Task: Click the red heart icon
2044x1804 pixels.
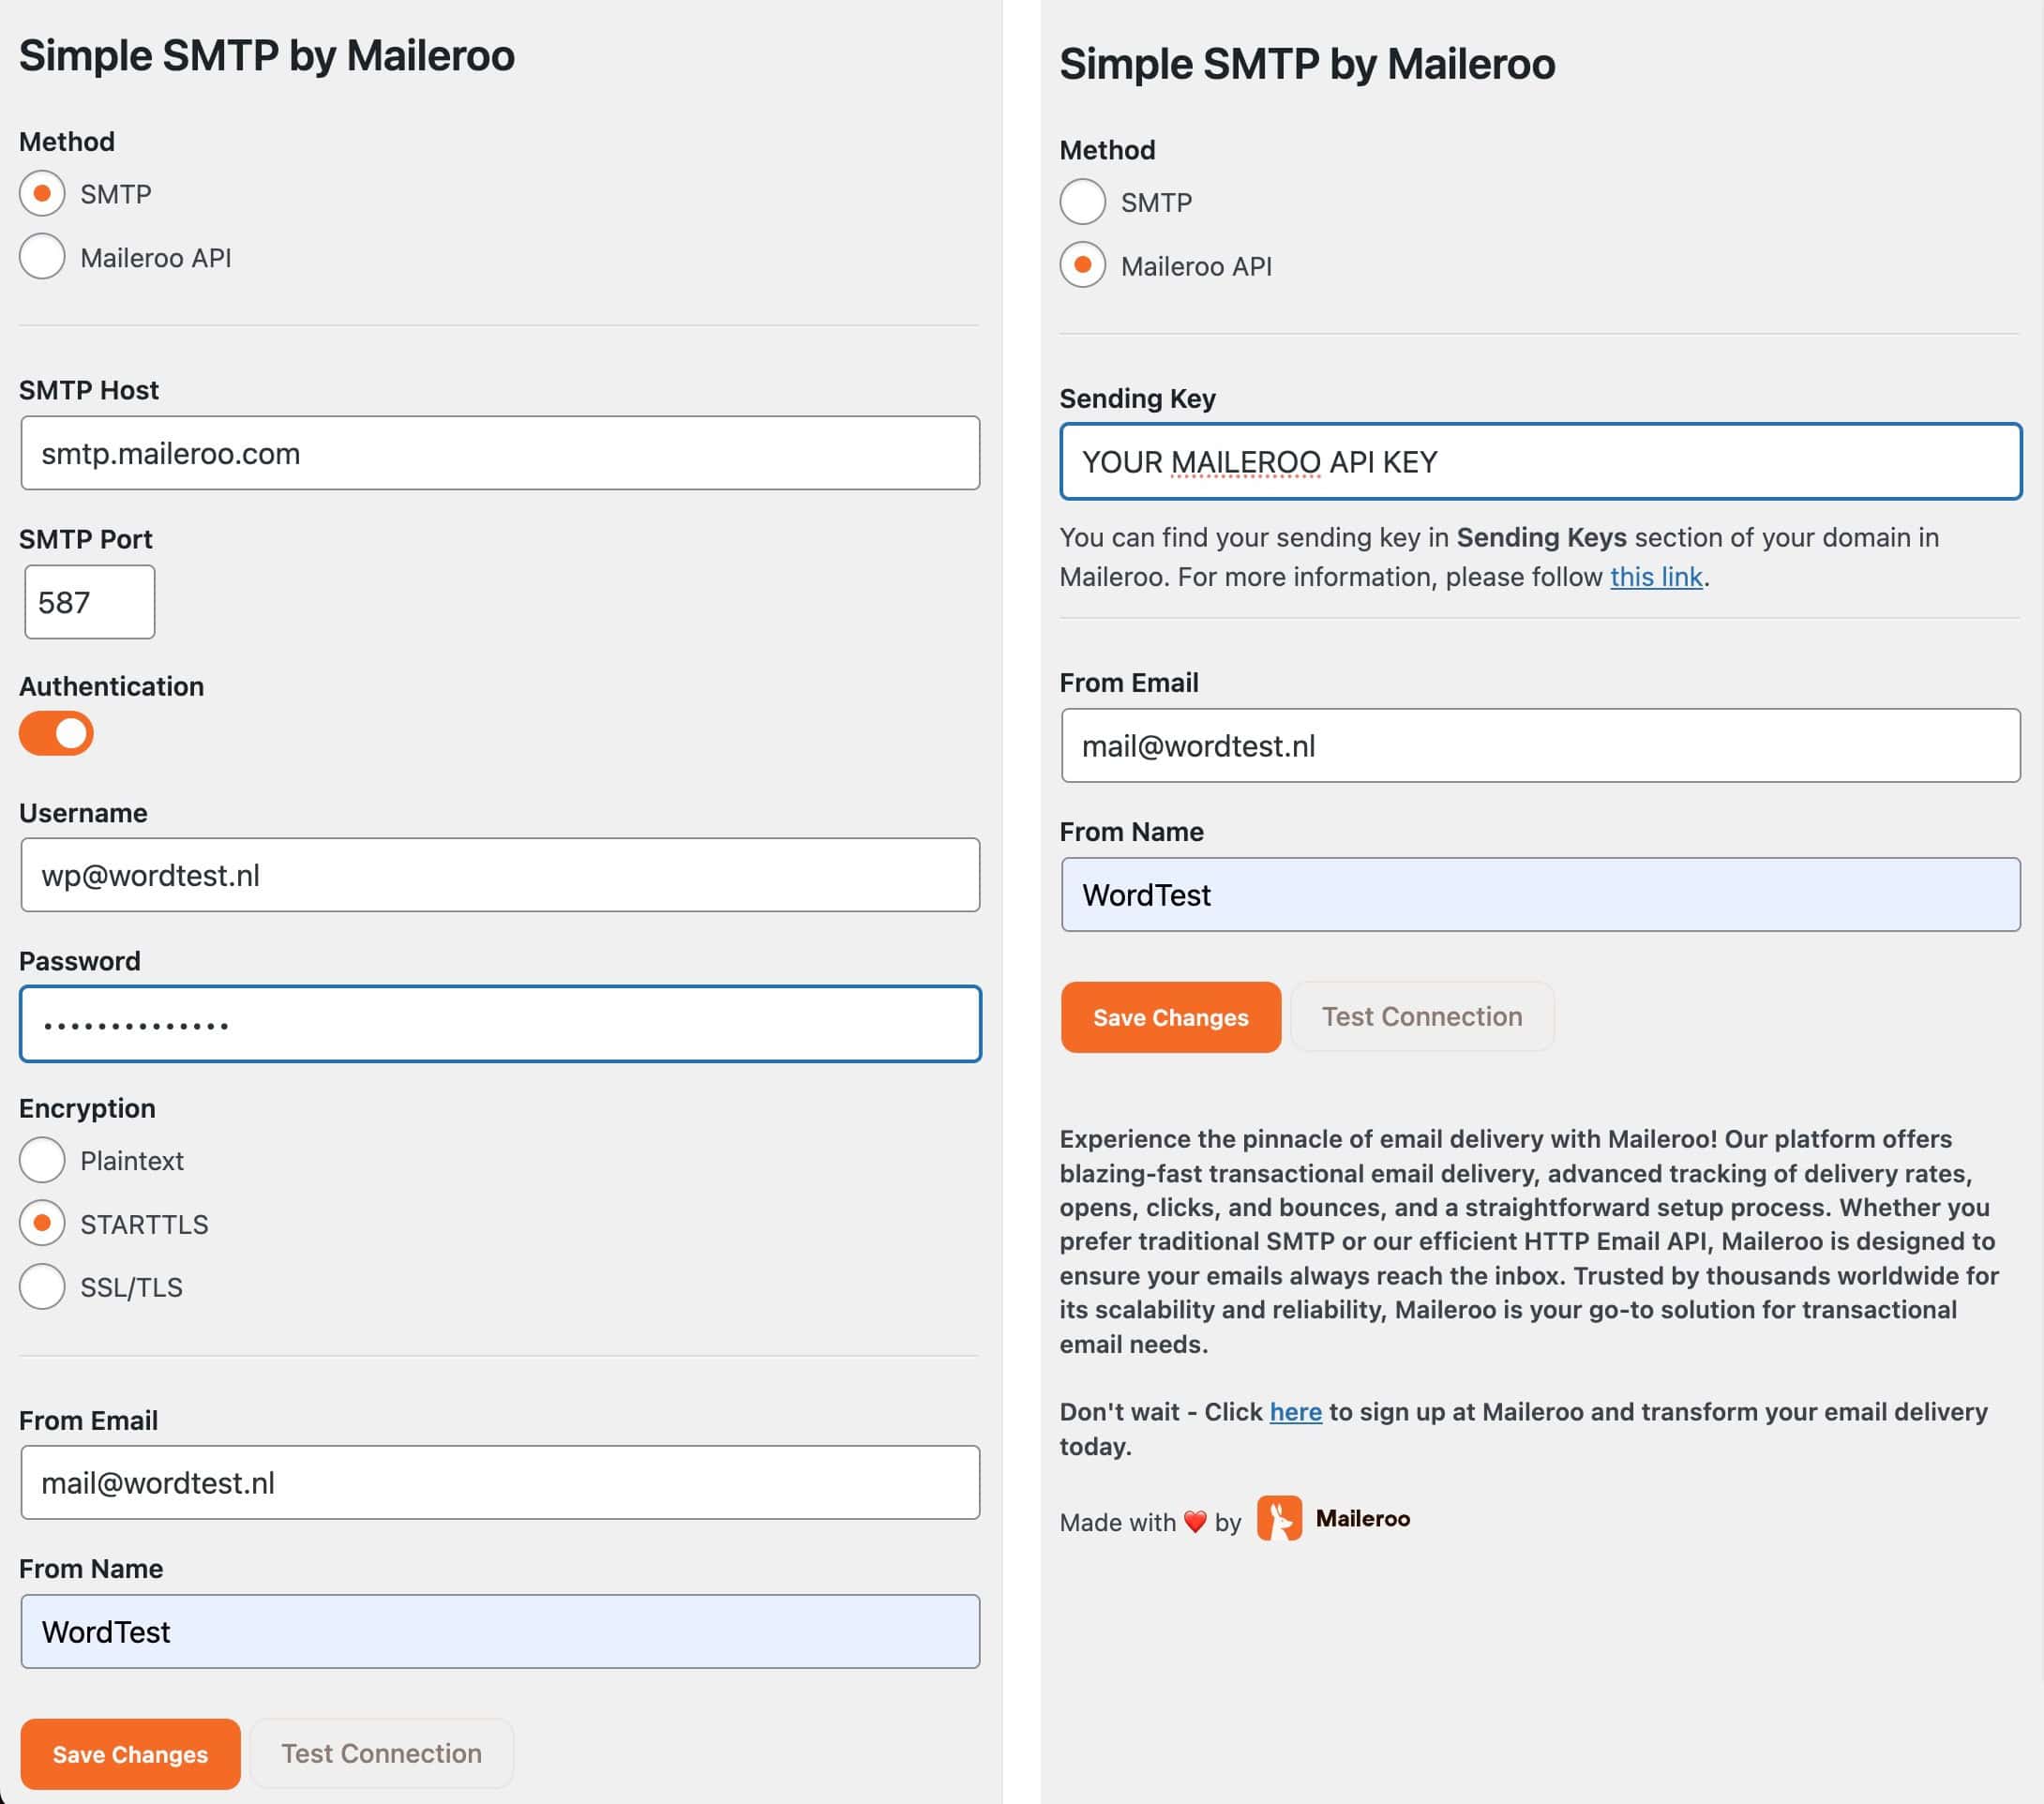Action: click(1195, 1522)
